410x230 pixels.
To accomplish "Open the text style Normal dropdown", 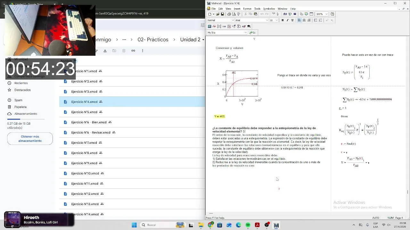I will point(233,20).
